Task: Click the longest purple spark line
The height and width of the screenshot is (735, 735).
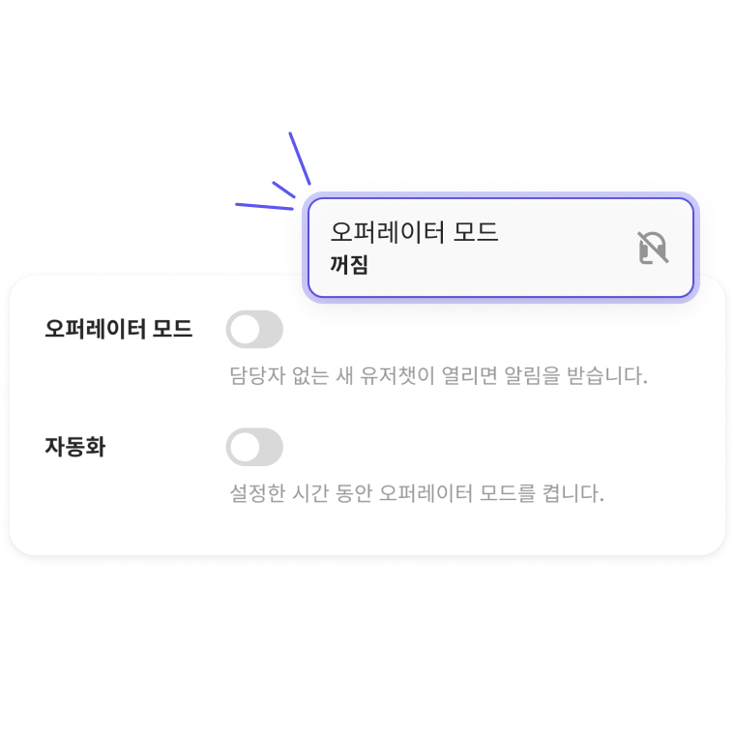Action: pyautogui.click(x=300, y=159)
